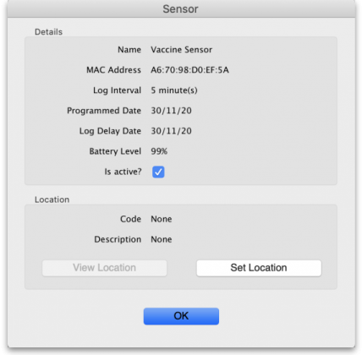Screen dimensions: 362x355
Task: Click the Log Delay Date value
Action: coord(171,131)
